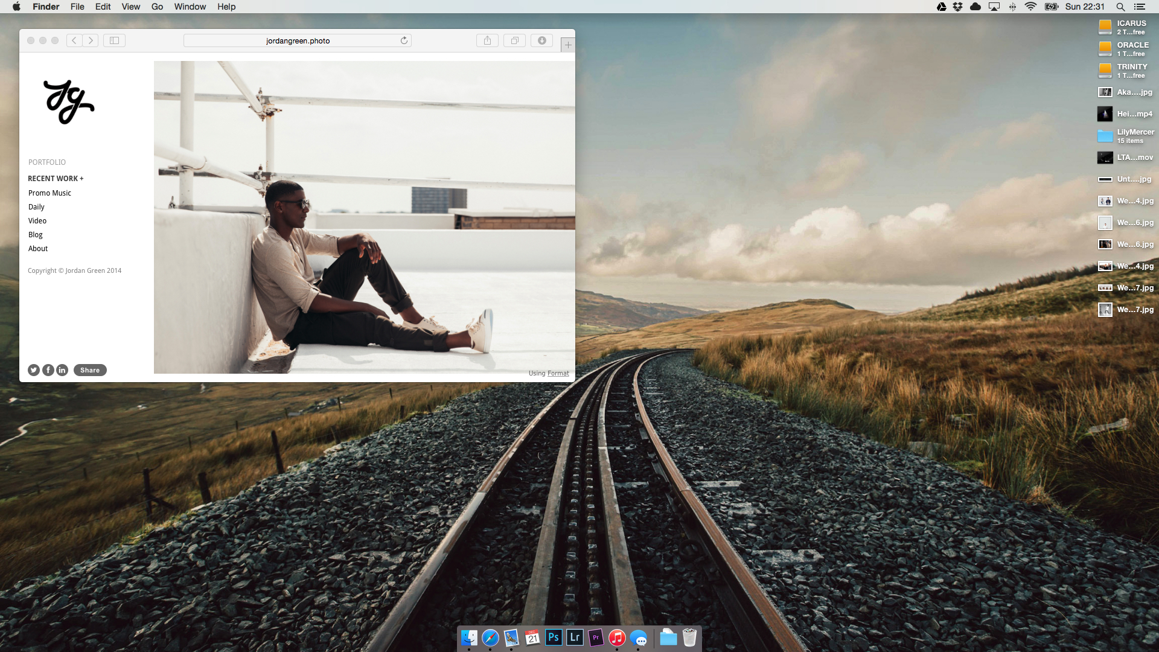
Task: Open the Window menu in the menu bar
Action: 190,7
